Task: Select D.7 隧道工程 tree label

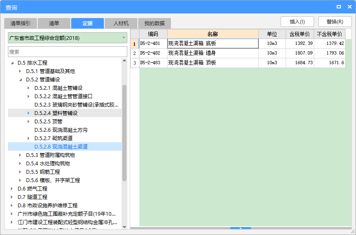Action: click(33, 197)
